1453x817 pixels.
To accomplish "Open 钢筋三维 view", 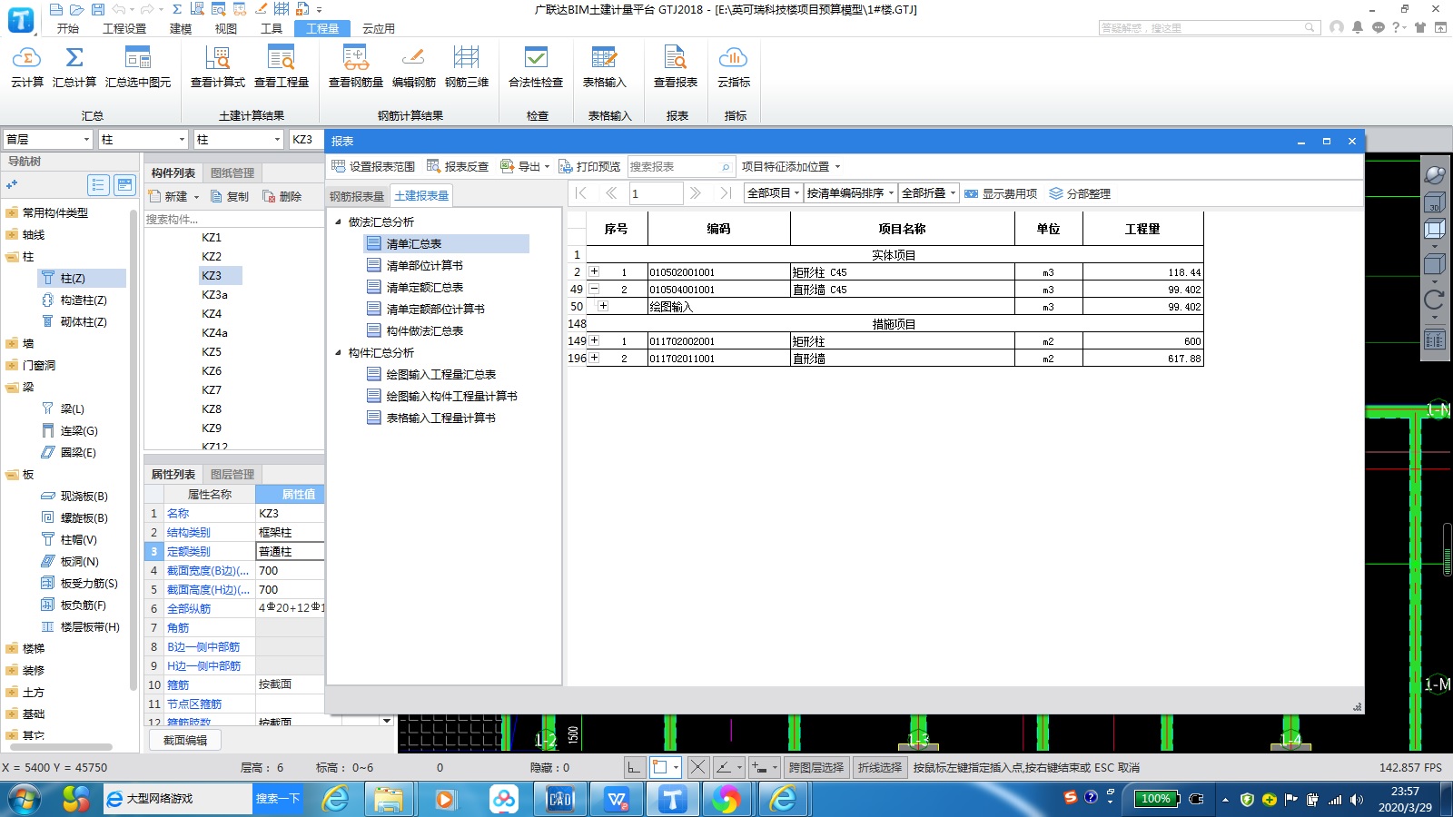I will [467, 66].
